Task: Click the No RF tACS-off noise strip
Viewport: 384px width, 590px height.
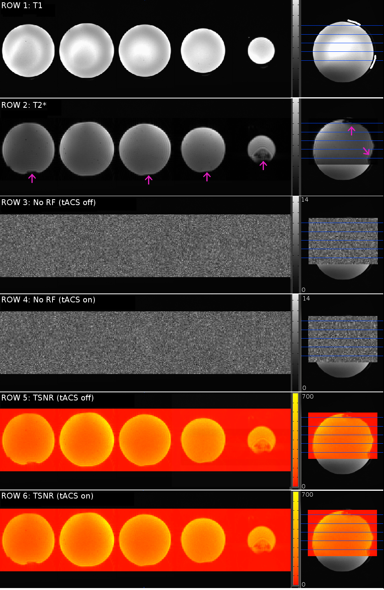Action: click(x=145, y=246)
